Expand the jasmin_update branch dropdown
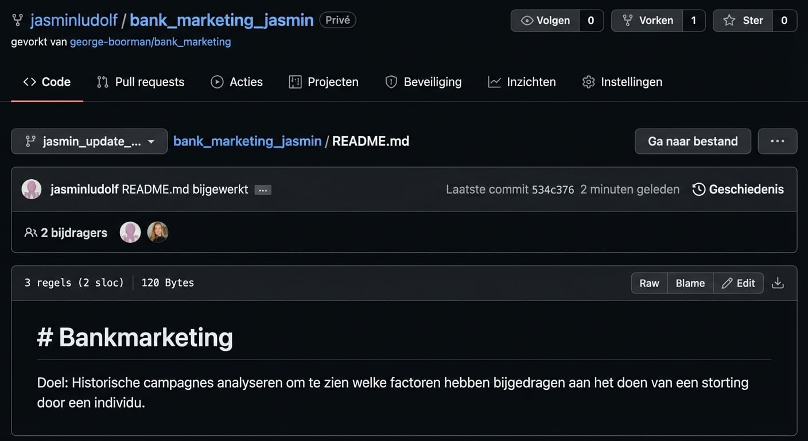 tap(89, 141)
